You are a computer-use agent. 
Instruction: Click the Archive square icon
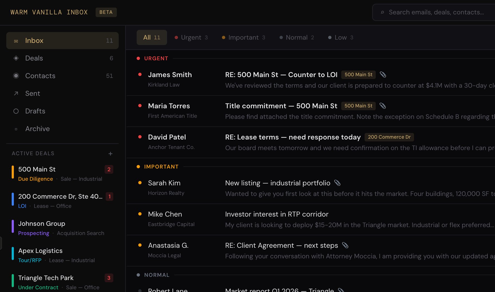tap(16, 129)
